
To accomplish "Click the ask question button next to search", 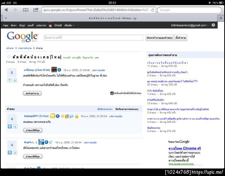I will 181,38.
